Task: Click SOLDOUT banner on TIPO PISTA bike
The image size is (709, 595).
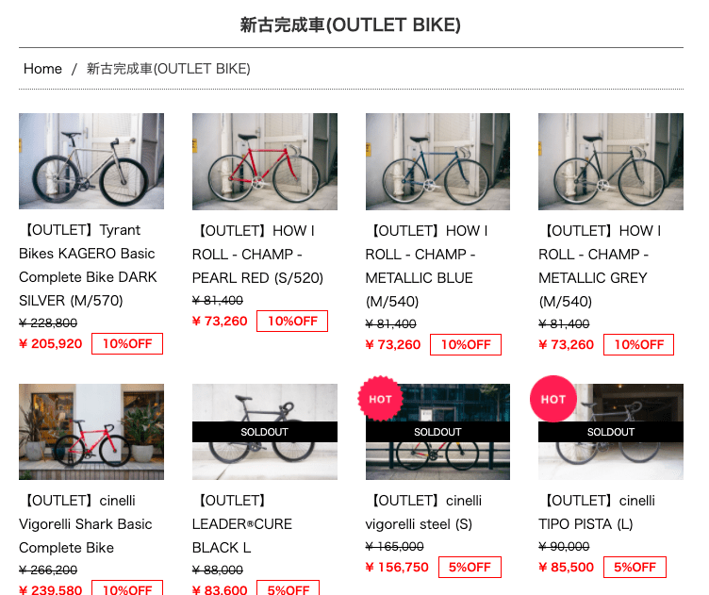Action: (611, 432)
